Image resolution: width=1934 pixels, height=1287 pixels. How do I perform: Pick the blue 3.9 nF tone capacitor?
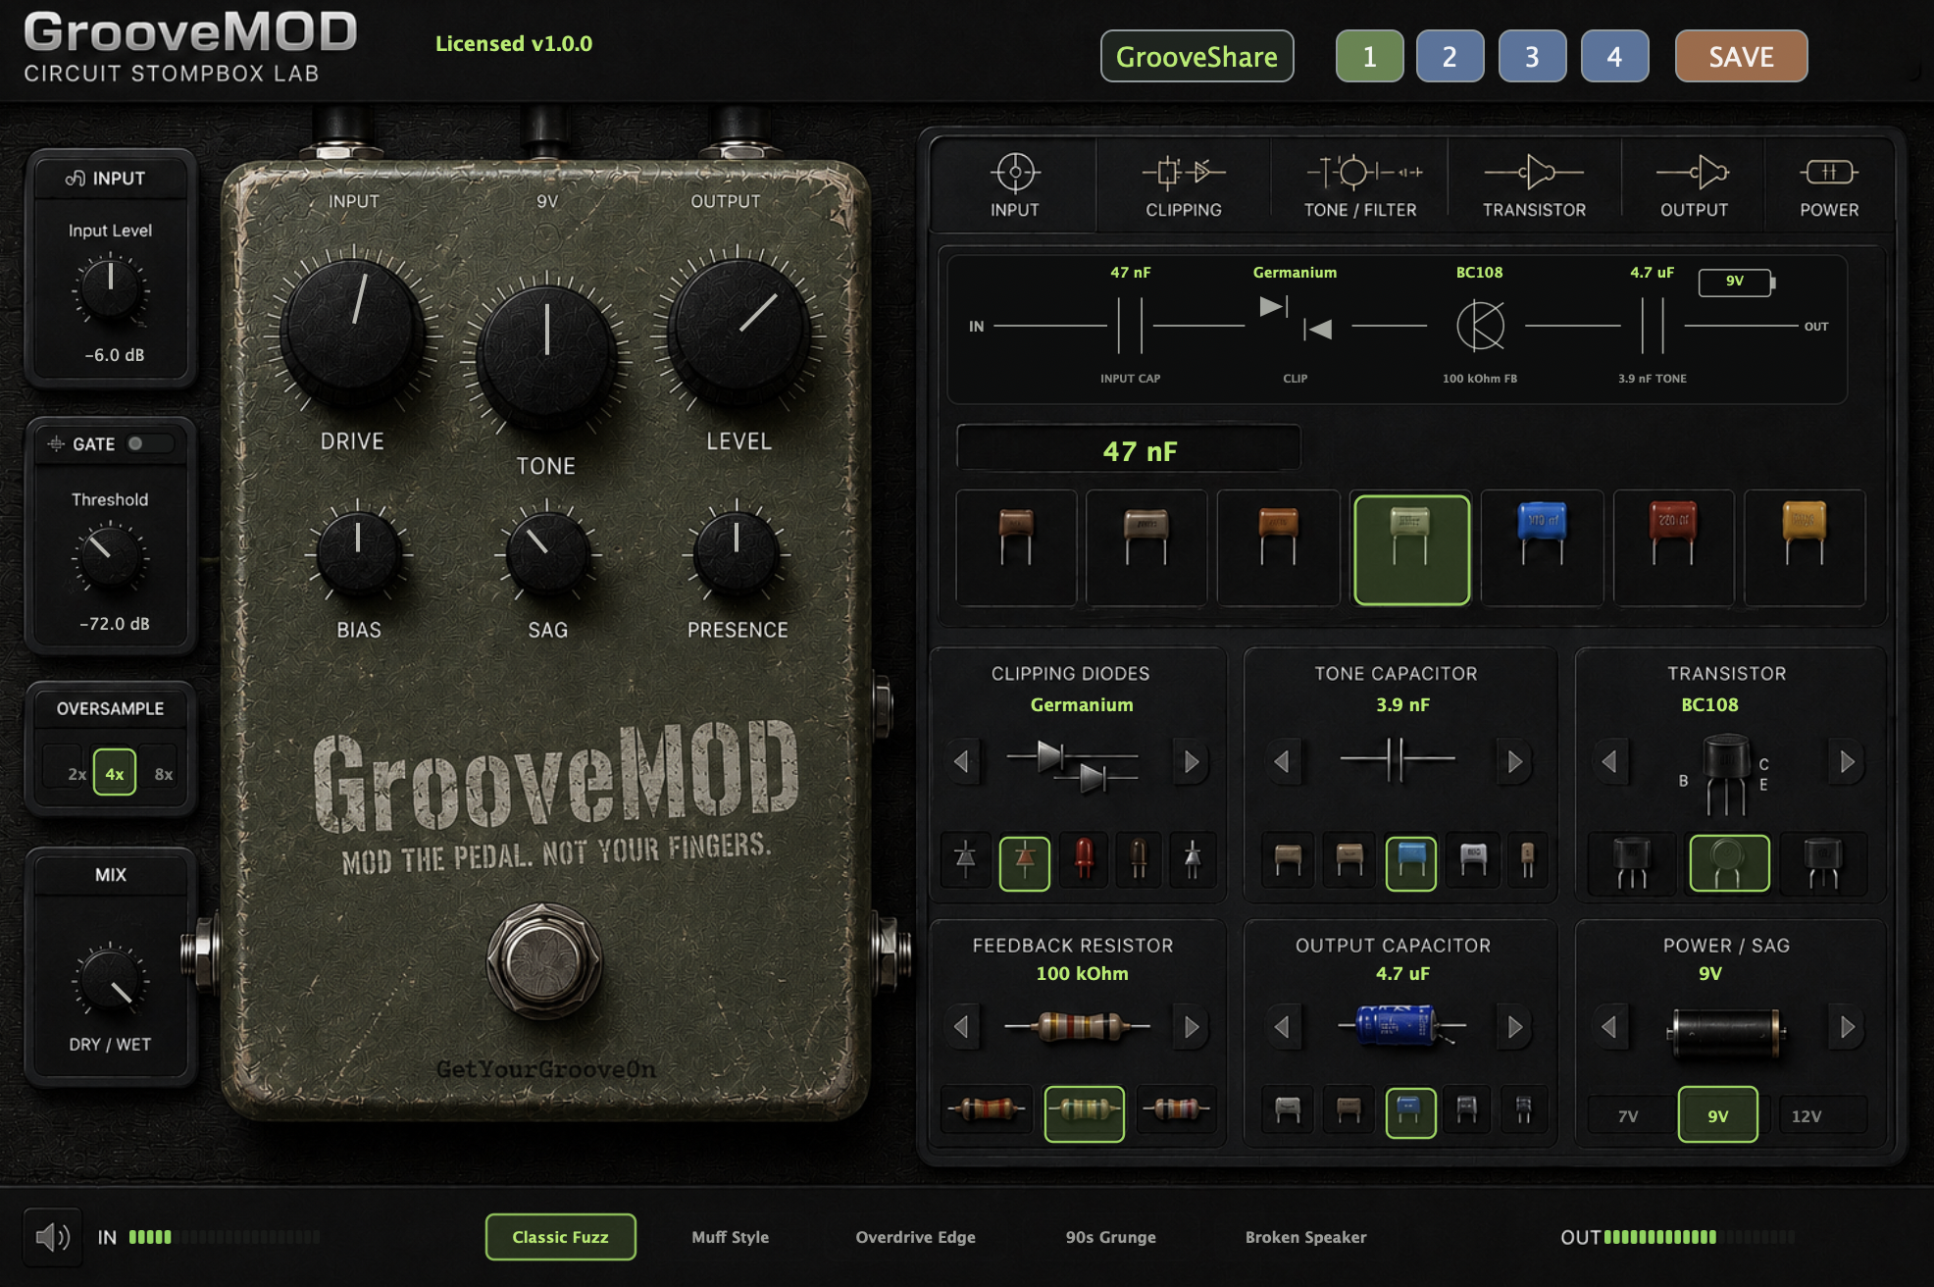(1411, 863)
